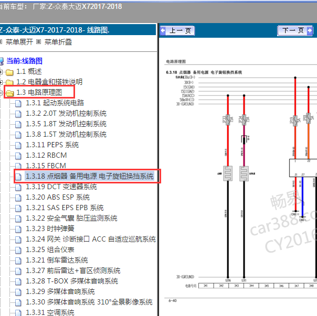Click page icon of 1.3.5 1.8T 发动机控制系统

coord(18,124)
